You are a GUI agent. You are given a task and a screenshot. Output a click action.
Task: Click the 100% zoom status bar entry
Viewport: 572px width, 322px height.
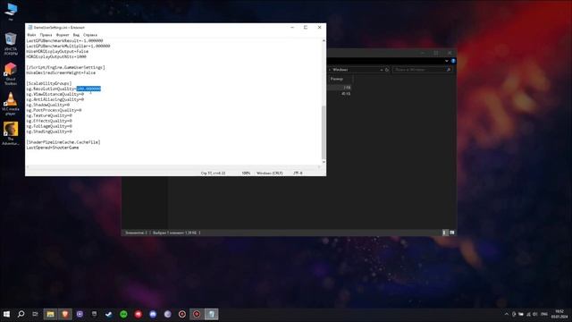pos(246,173)
